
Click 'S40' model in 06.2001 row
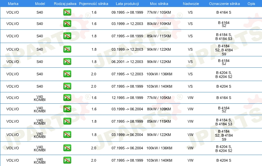[x=40, y=62]
